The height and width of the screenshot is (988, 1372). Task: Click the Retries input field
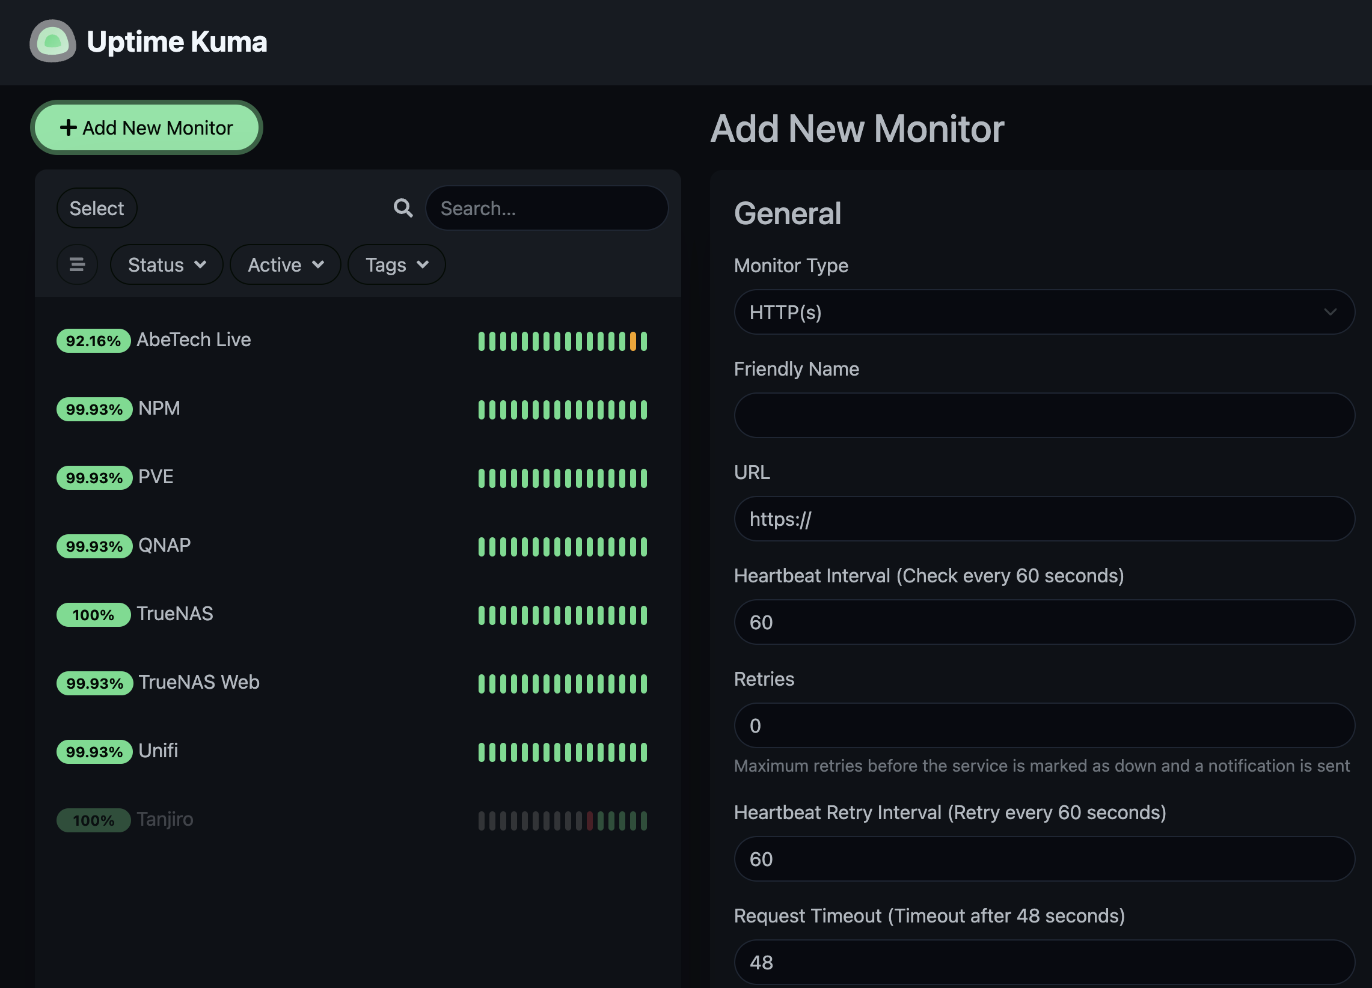click(1044, 725)
